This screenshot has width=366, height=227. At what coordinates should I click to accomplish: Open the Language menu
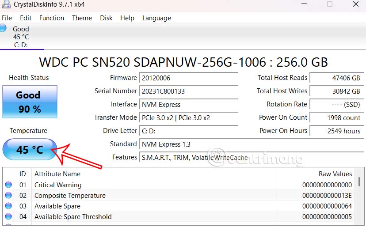[x=156, y=18]
